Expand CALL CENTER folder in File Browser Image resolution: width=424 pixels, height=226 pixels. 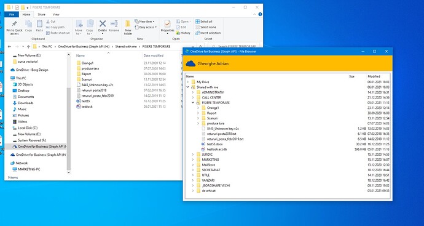(x=193, y=97)
